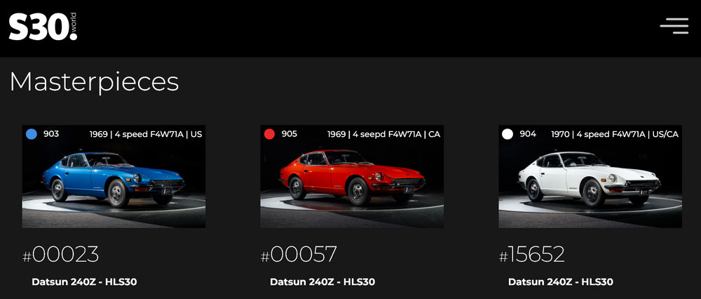Click the 1969 | 4 seepd F4W71A | CA label
Image resolution: width=701 pixels, height=299 pixels.
pyautogui.click(x=383, y=134)
